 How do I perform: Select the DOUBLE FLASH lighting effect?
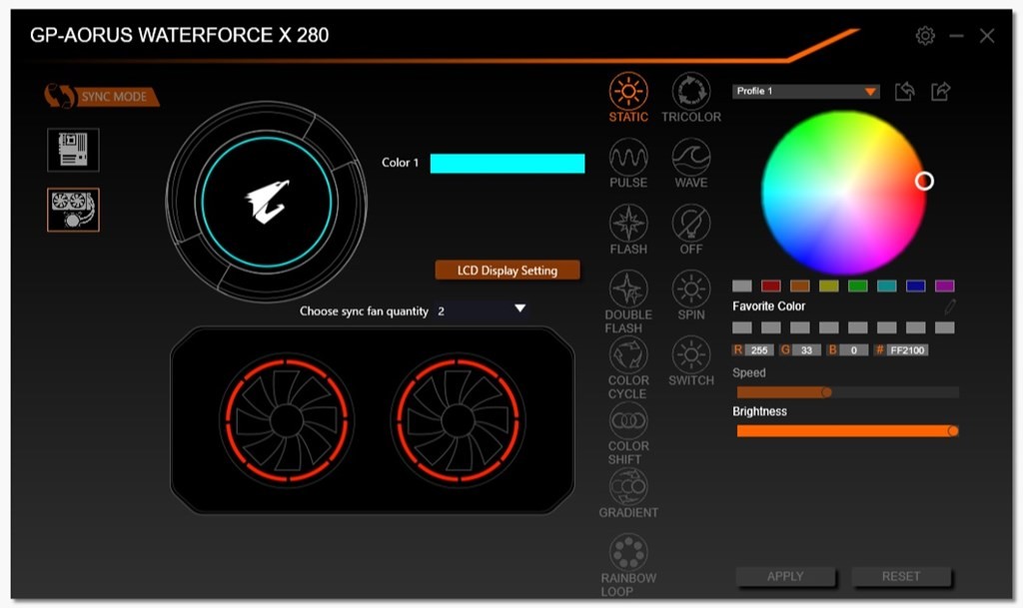pyautogui.click(x=628, y=289)
